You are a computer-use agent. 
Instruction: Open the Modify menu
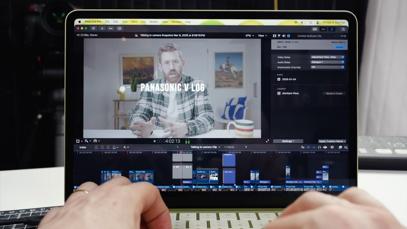click(154, 22)
